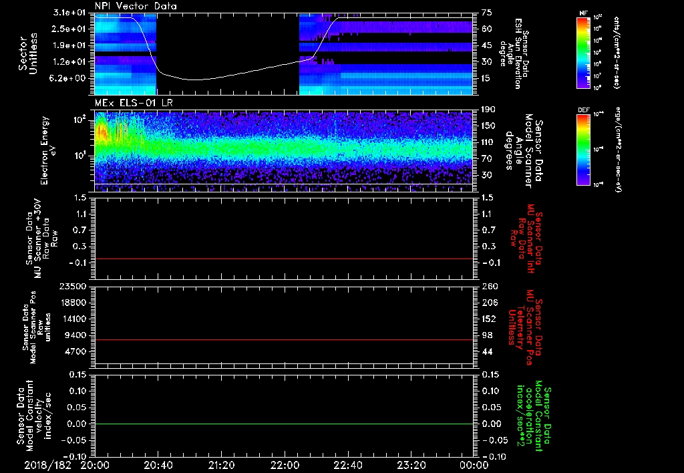This screenshot has width=684, height=473.
Task: Click the 18800 scanner position tick
Action: pos(73,303)
